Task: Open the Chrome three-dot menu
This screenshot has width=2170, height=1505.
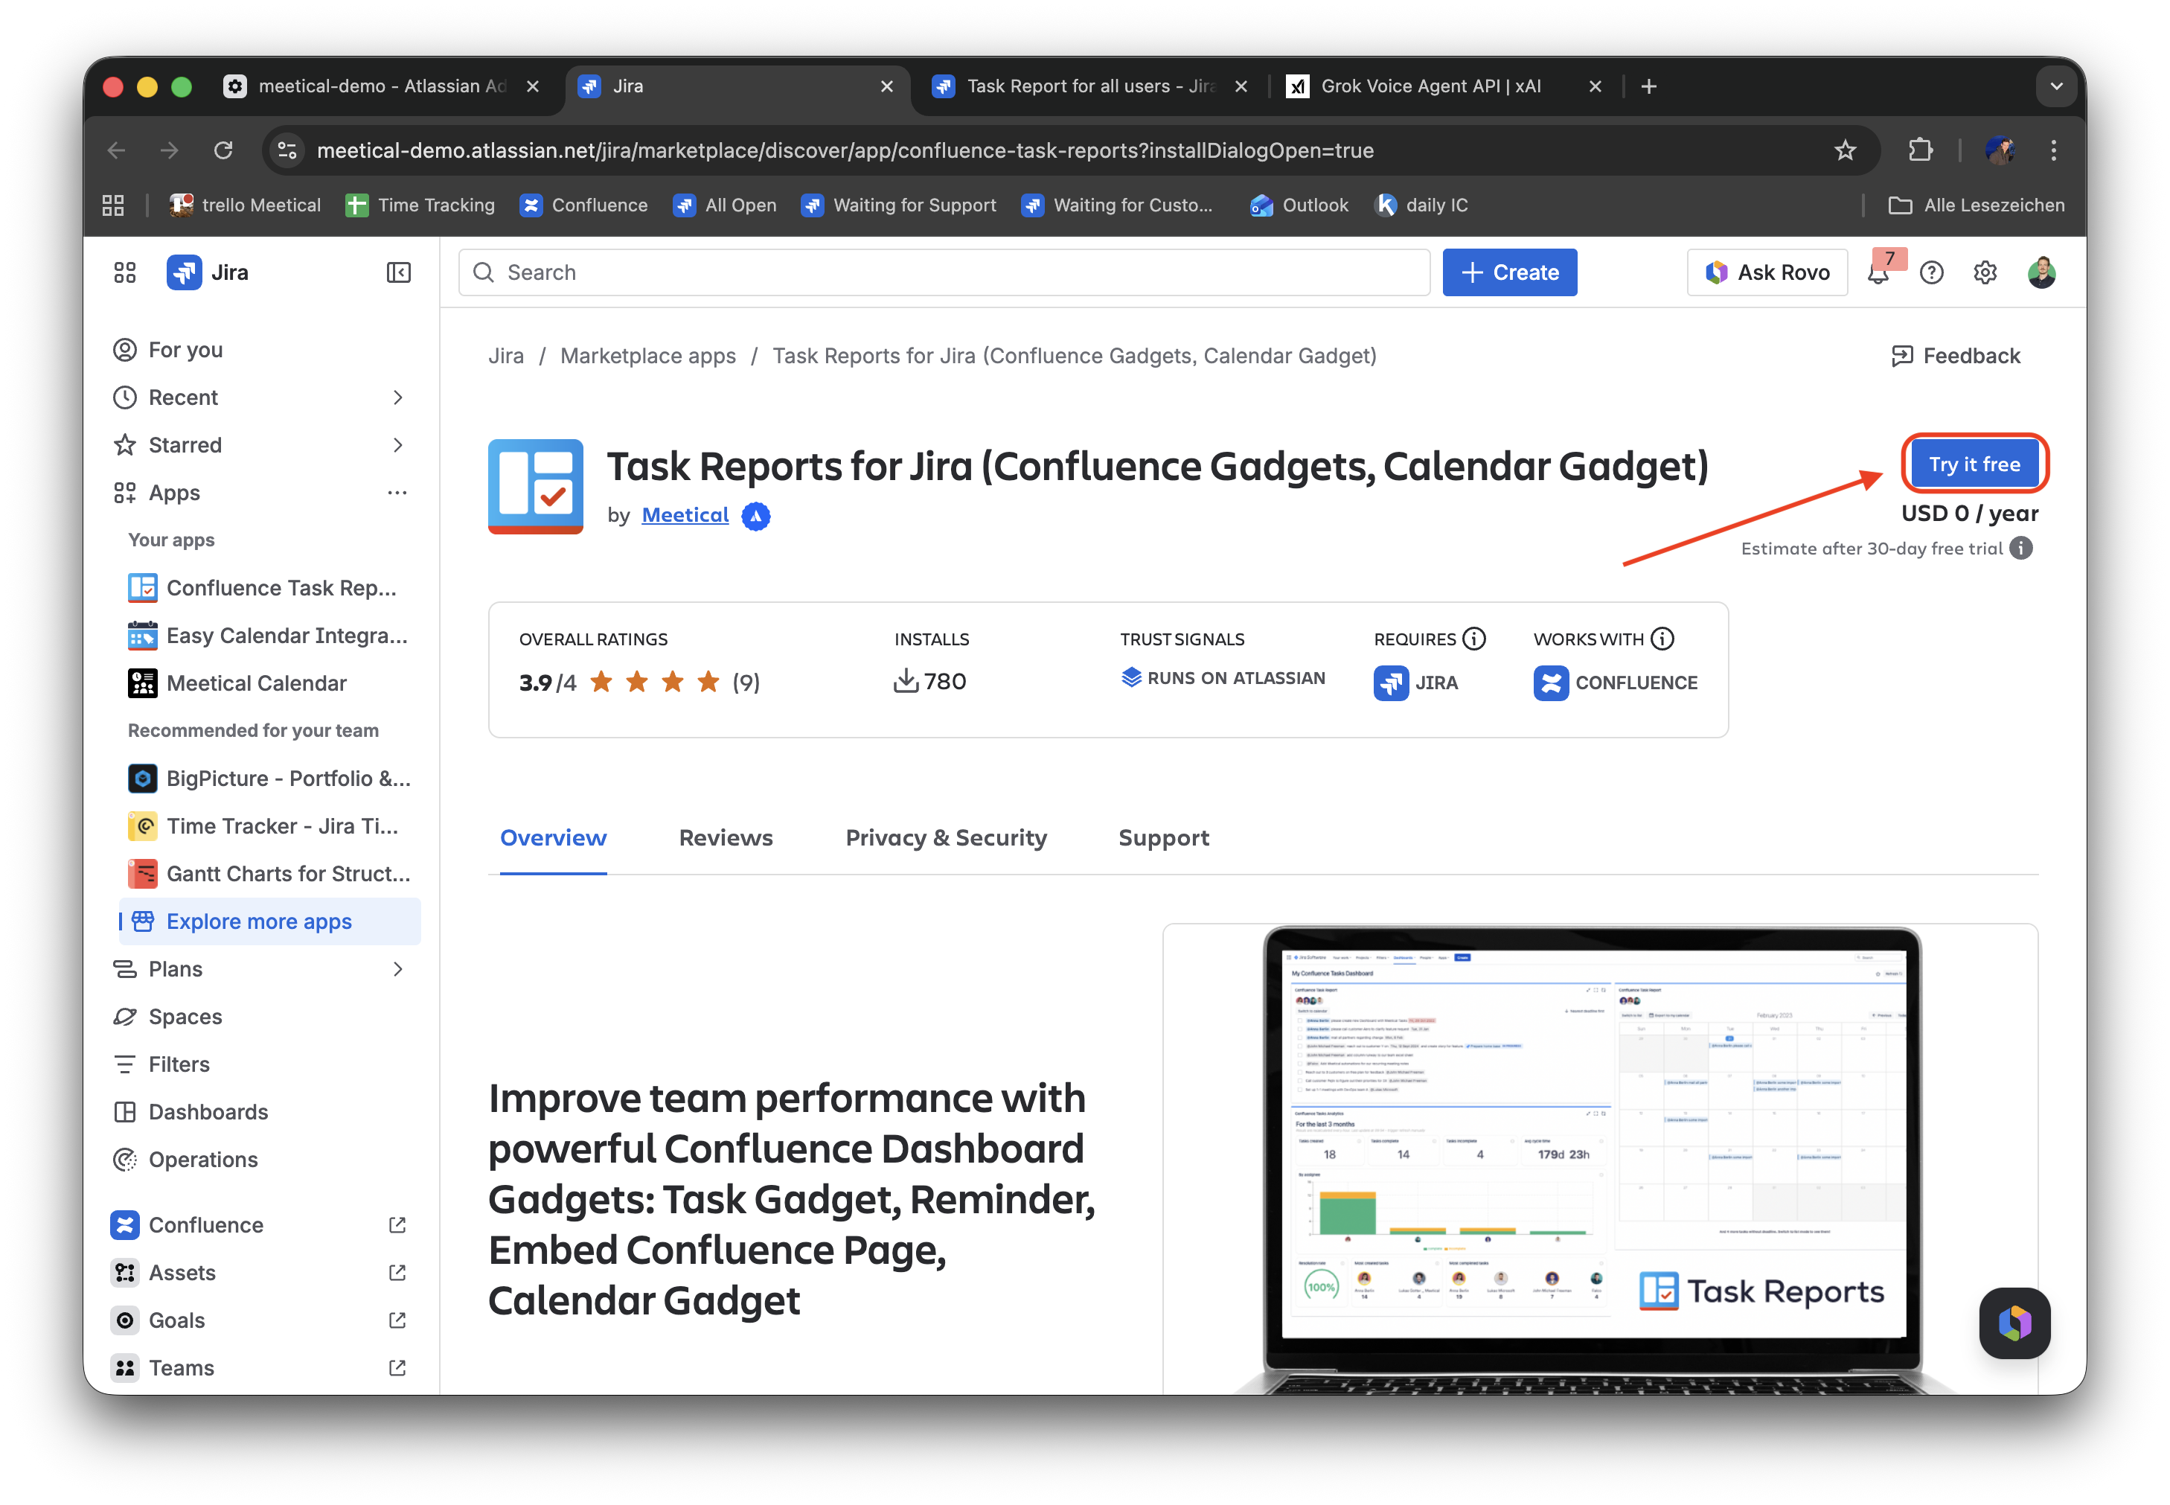Action: click(2053, 150)
